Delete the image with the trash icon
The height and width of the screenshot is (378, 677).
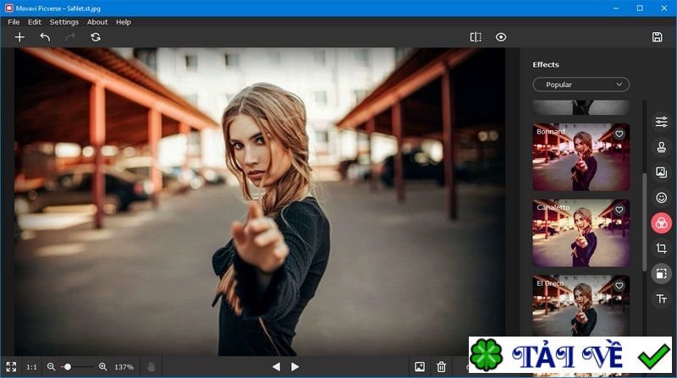tap(441, 367)
